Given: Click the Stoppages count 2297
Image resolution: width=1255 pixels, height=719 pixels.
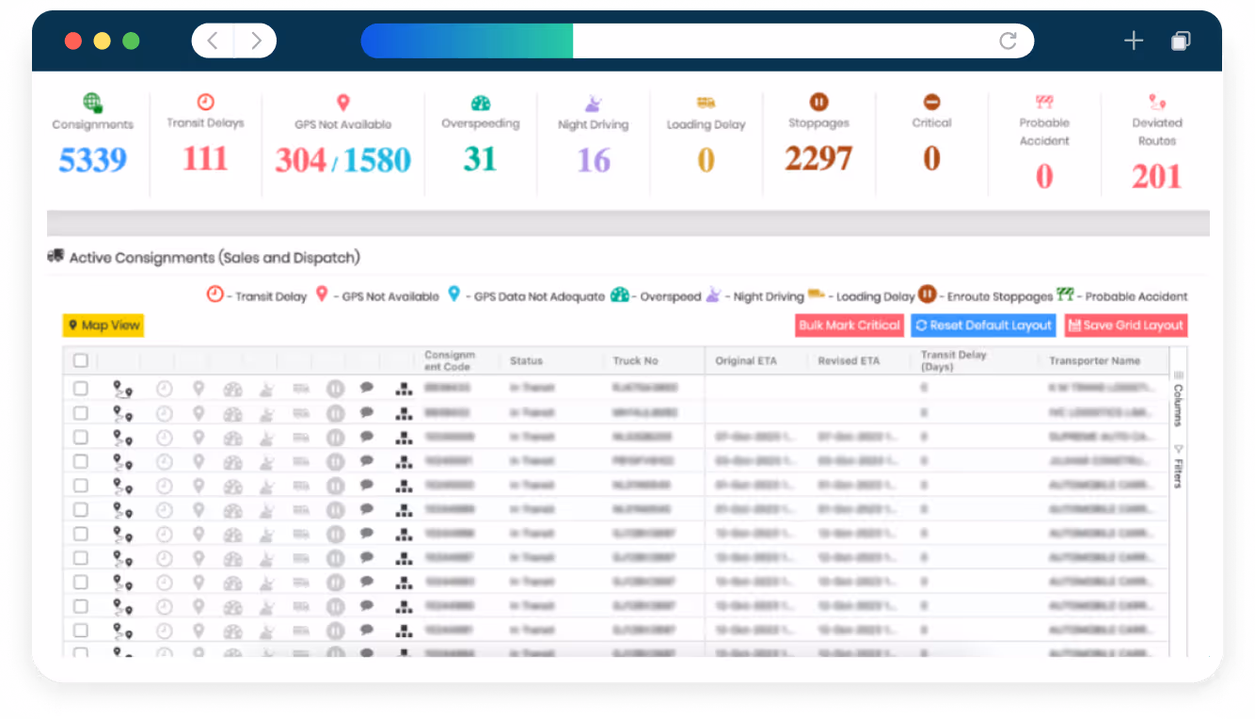Looking at the screenshot, I should tap(818, 158).
